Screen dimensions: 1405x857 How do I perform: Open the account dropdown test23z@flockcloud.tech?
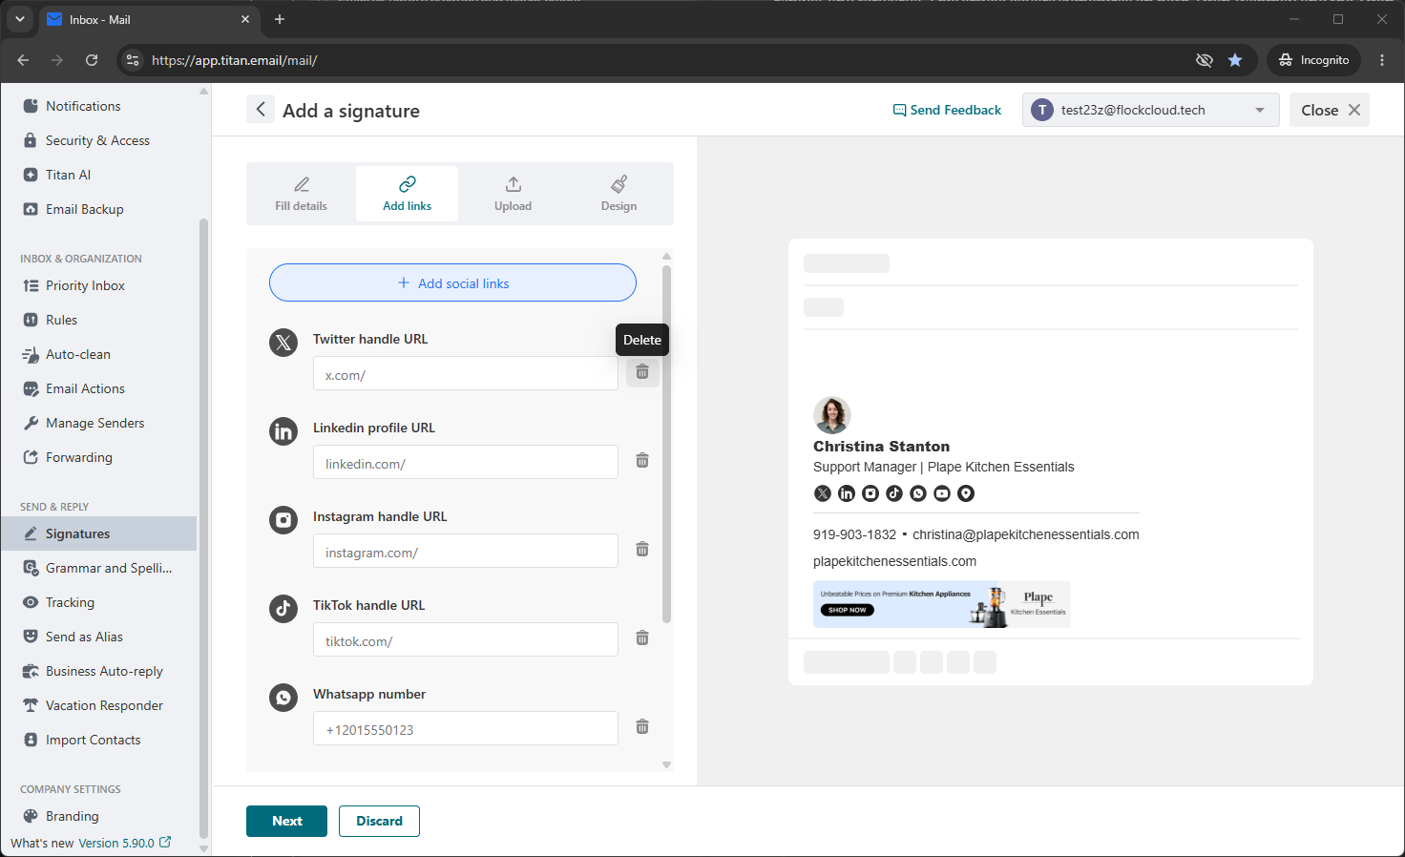[1150, 110]
